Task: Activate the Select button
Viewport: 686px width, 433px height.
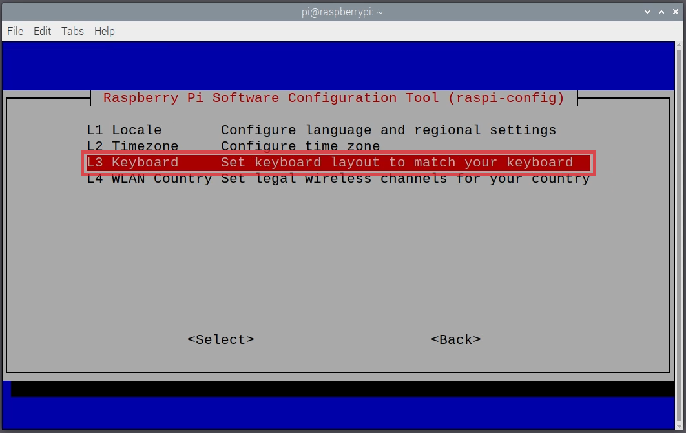Action: (220, 339)
